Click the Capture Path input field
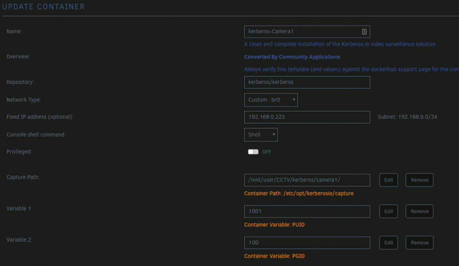 tap(307, 180)
